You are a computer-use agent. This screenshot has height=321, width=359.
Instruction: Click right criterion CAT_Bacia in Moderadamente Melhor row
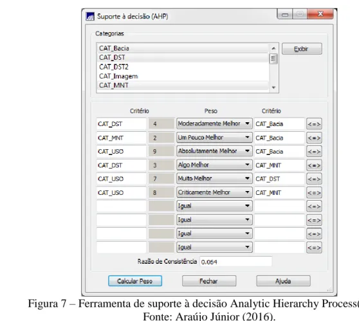click(279, 124)
